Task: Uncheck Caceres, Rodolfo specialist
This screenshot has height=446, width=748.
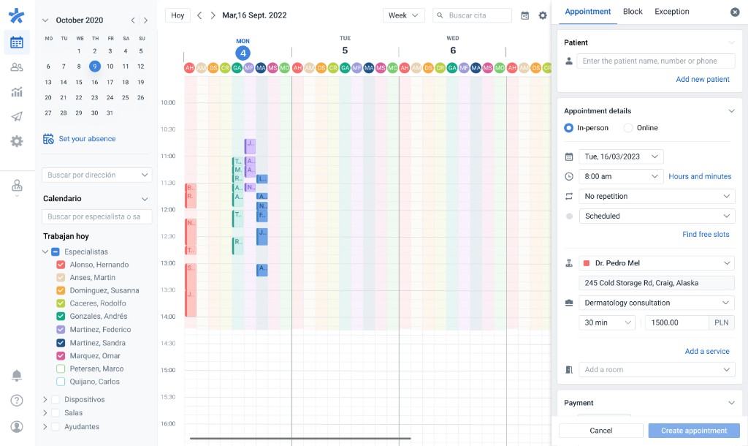Action: coord(61,303)
